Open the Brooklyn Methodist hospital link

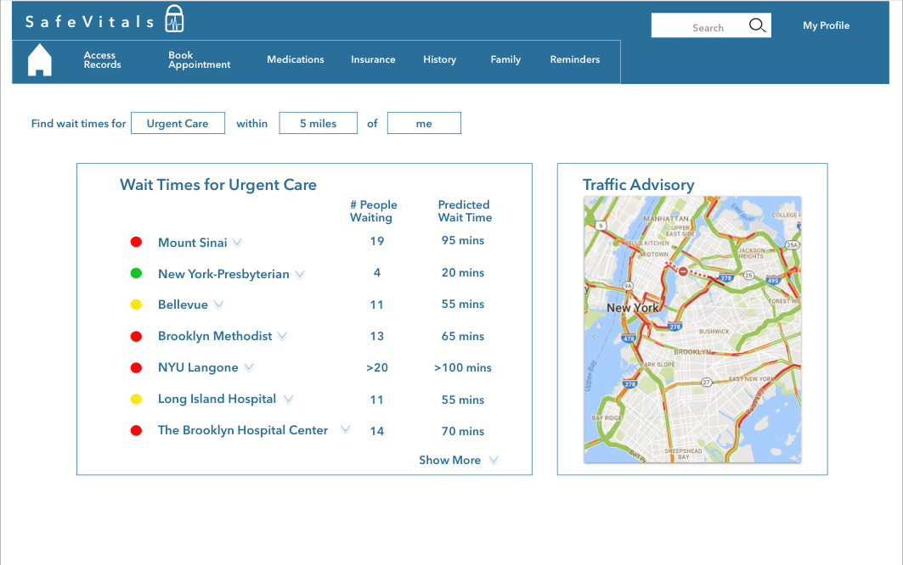coord(215,336)
